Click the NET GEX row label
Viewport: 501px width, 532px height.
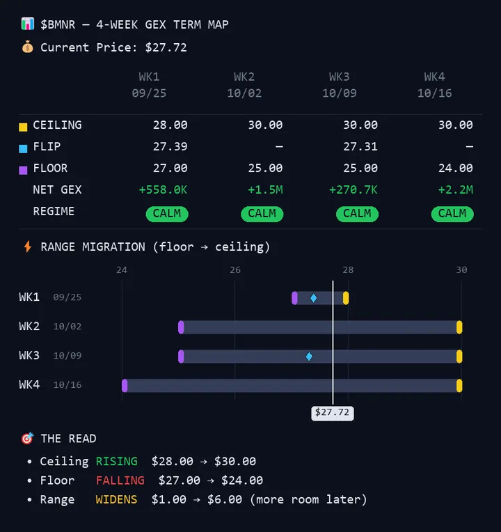point(57,189)
